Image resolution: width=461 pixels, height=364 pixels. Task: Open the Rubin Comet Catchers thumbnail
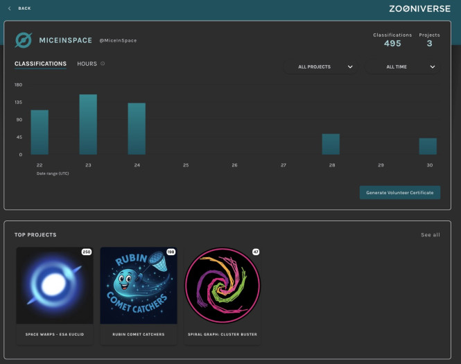pyautogui.click(x=139, y=285)
